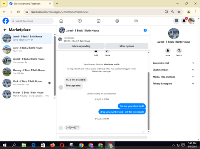Open Jassiel - 4 Beds 2 Baths House chat
This screenshot has width=200, height=149.
27,61
